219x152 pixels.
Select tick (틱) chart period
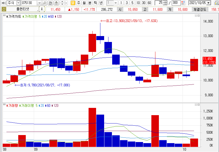(x=95, y=3)
